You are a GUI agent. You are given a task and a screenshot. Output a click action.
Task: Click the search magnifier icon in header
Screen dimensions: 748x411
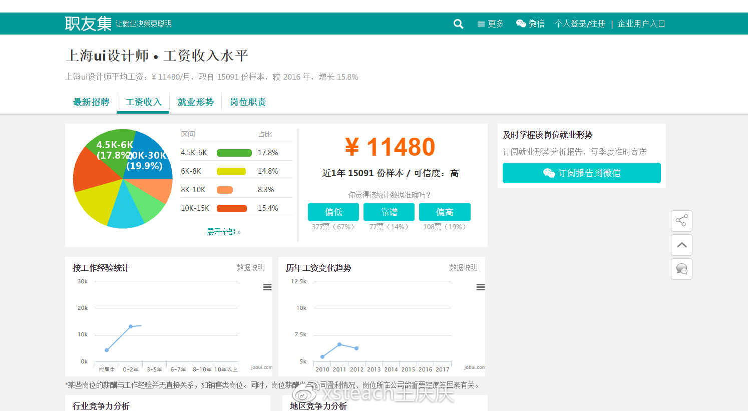[x=458, y=24]
